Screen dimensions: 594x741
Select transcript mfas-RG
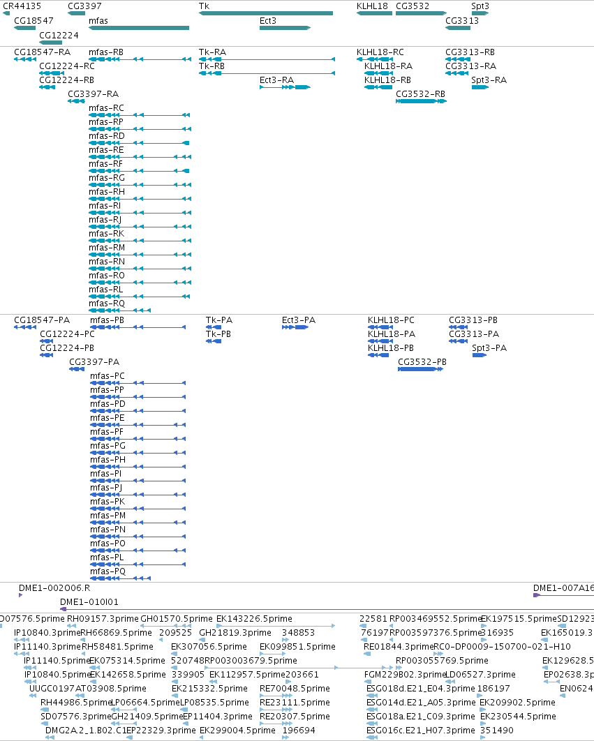tap(106, 178)
